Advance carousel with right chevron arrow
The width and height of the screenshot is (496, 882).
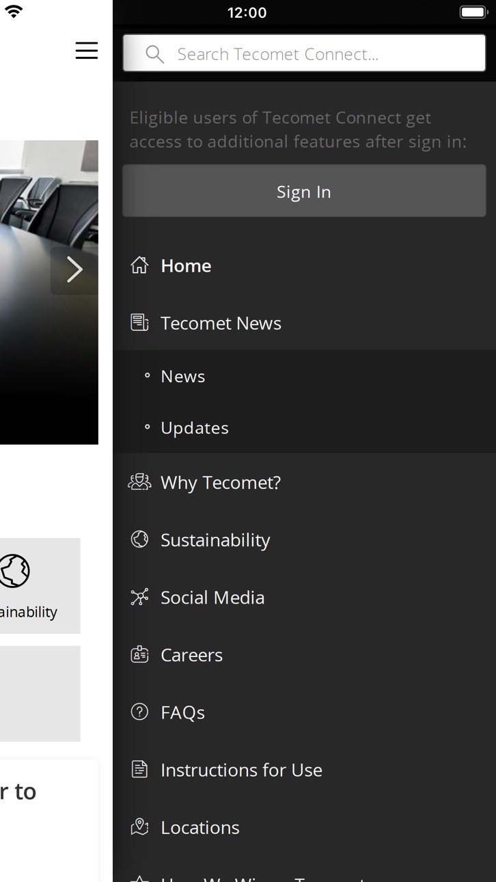74,270
